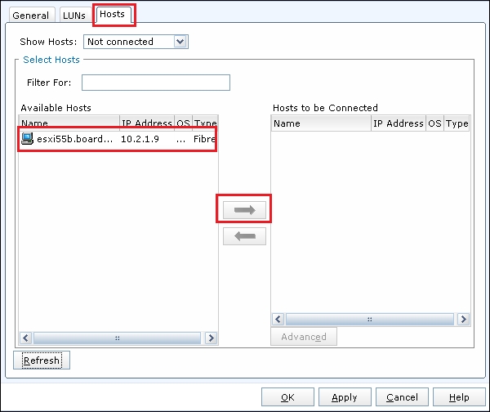The height and width of the screenshot is (412, 490).
Task: Click the esxi55b host computer icon
Action: 27,139
